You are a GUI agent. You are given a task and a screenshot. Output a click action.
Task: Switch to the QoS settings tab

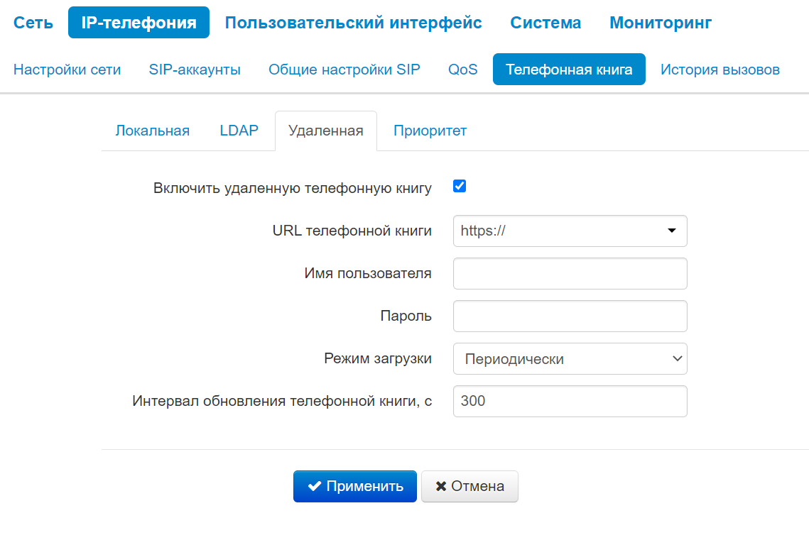tap(463, 70)
